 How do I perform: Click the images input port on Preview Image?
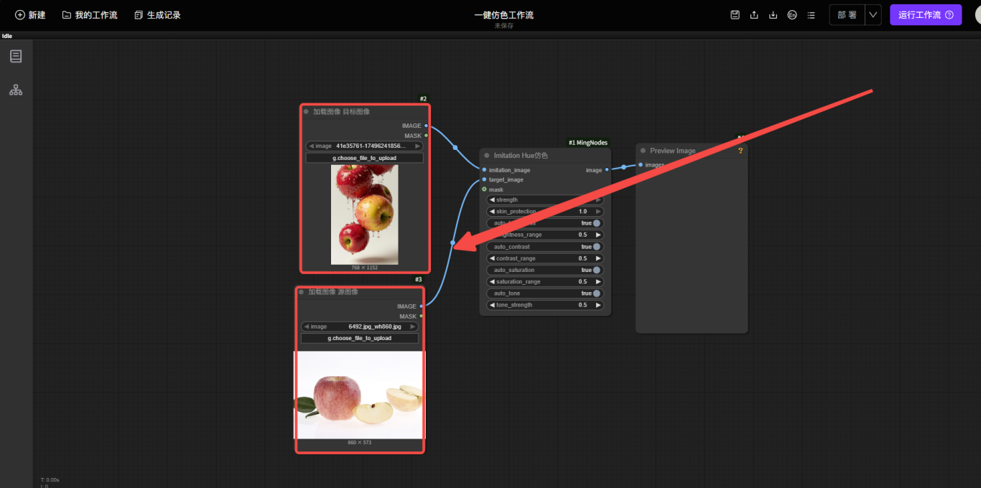[x=641, y=165]
